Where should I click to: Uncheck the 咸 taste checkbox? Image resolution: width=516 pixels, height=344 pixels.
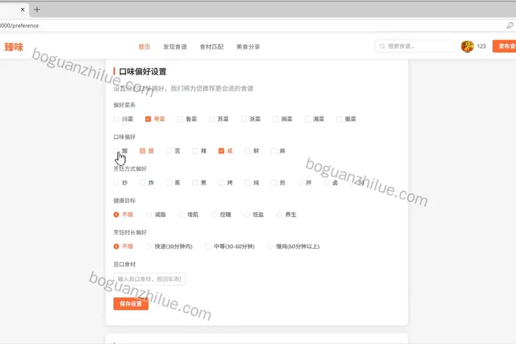tap(221, 150)
